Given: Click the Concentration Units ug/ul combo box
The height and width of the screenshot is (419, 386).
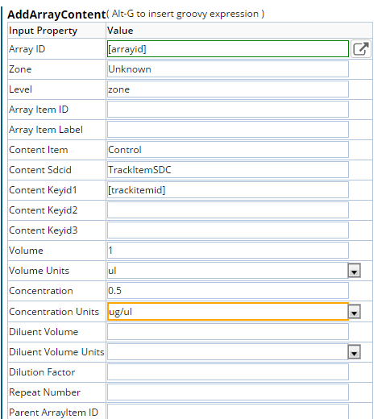Looking at the screenshot, I should coord(228,312).
